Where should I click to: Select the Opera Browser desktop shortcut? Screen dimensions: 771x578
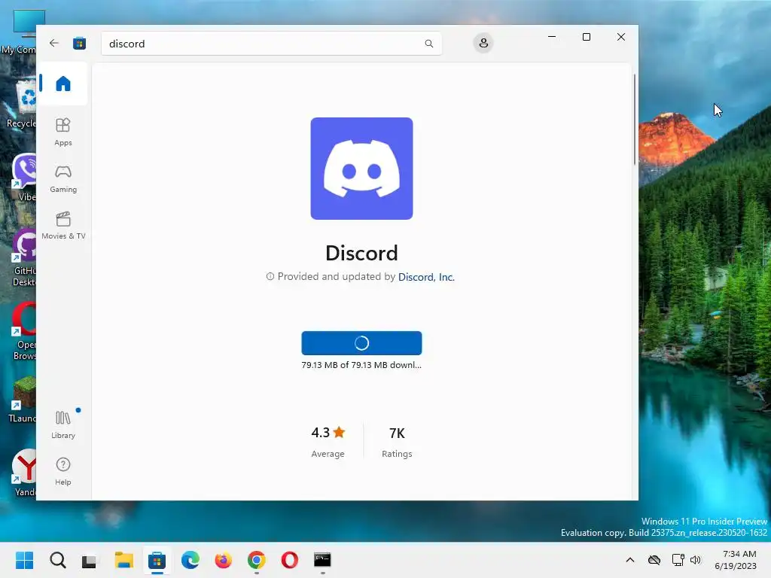tap(25, 331)
